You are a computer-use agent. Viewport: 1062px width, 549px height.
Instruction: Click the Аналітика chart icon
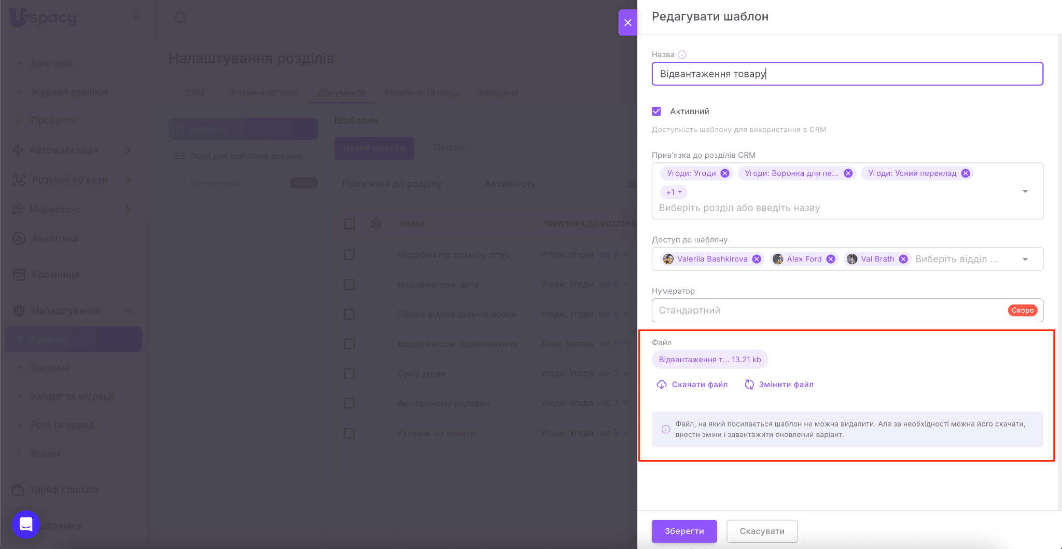(19, 238)
